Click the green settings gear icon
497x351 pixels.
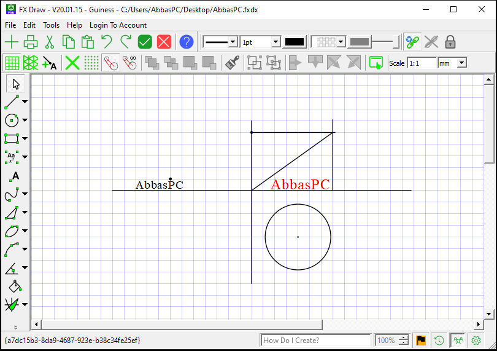pos(476,340)
